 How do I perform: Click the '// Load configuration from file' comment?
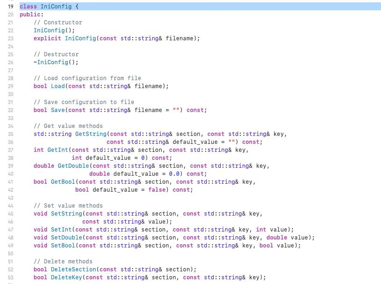coord(88,78)
